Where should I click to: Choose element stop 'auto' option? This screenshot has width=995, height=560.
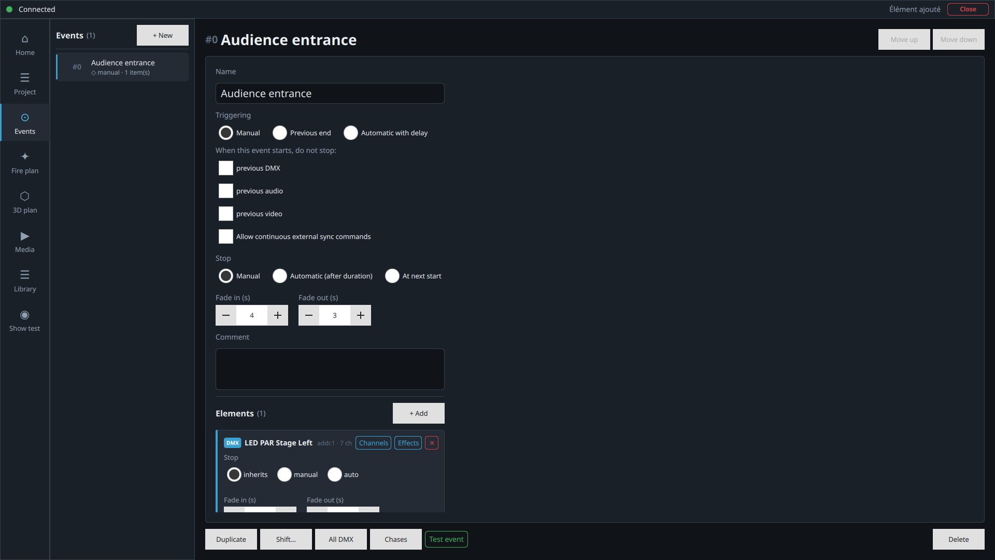click(x=335, y=474)
